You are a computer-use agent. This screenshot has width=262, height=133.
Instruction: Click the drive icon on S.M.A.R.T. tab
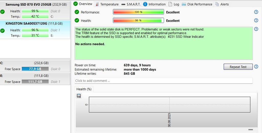pyautogui.click(x=123, y=4)
